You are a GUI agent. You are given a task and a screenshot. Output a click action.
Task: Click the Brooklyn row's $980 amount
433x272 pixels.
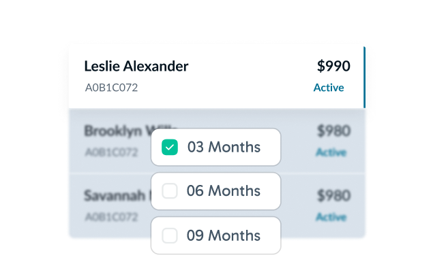(334, 131)
